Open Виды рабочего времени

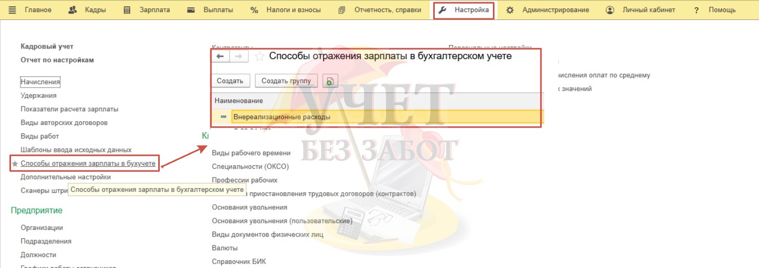tap(251, 153)
